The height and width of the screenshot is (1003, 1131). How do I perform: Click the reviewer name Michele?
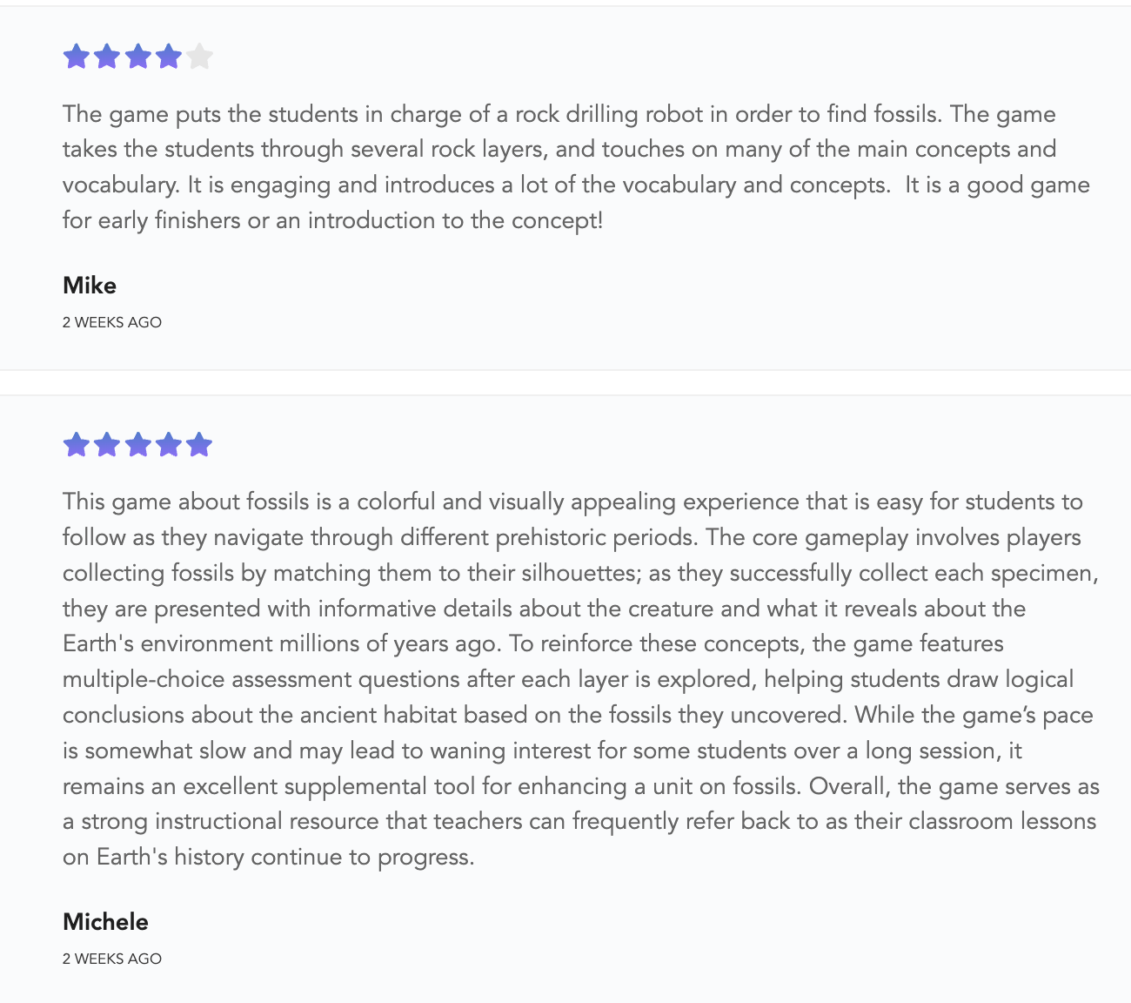105,922
